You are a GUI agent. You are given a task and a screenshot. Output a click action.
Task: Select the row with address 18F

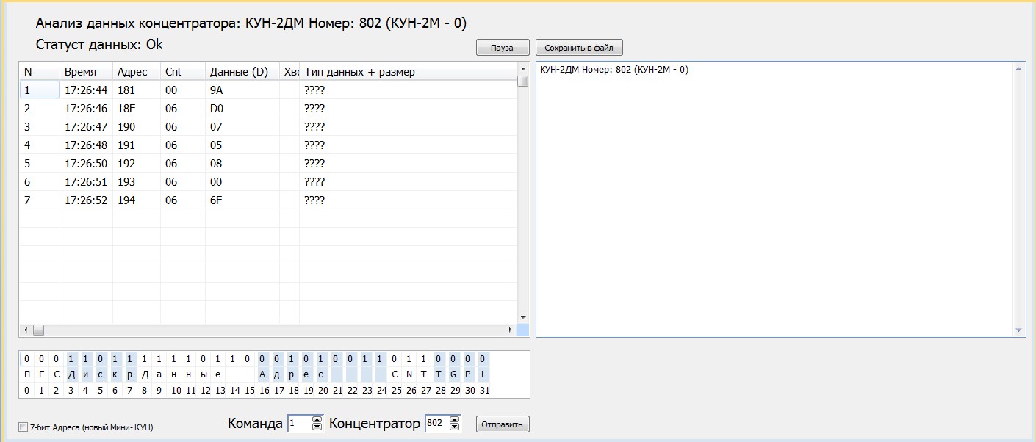127,109
